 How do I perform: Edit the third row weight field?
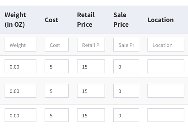(20, 115)
